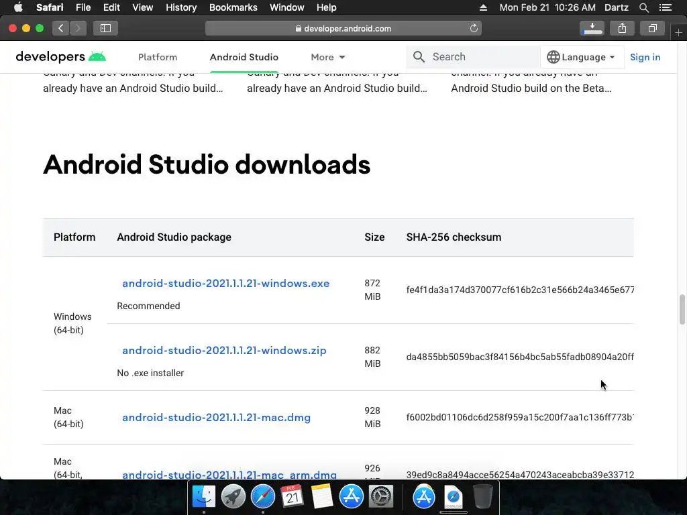
Task: Click the developer.android.com address bar
Action: (343, 28)
